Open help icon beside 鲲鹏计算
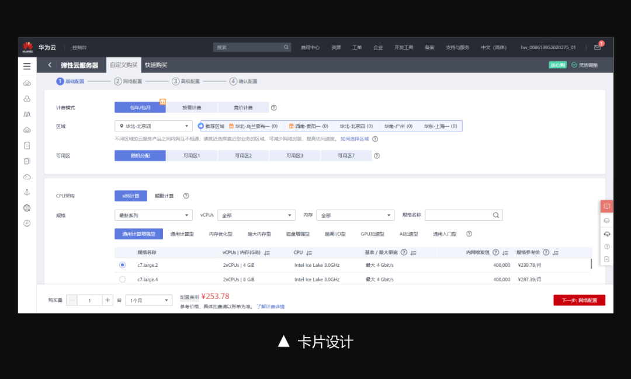This screenshot has height=379, width=631. [186, 196]
